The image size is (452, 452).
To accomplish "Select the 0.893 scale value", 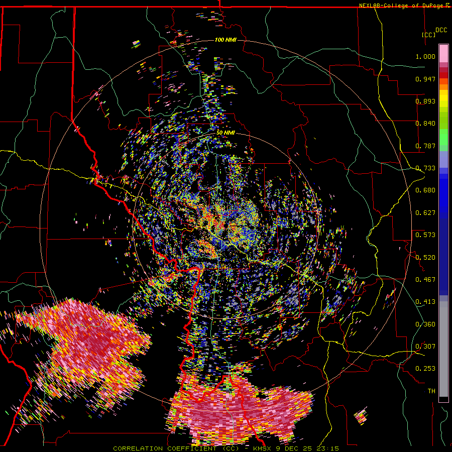I will 425,101.
